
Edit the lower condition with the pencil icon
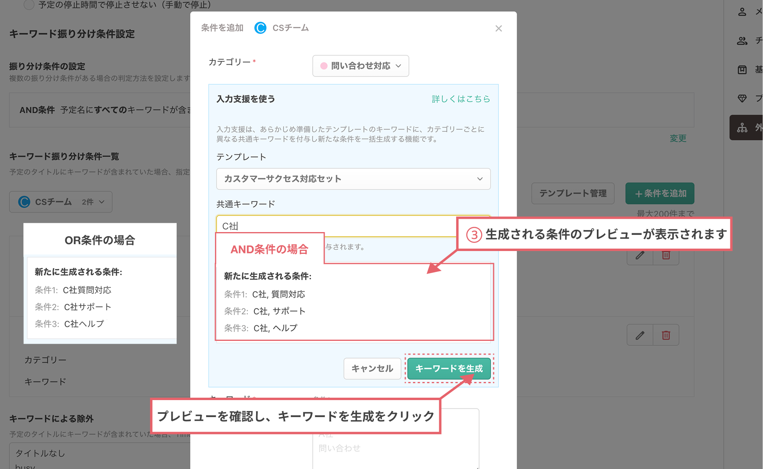point(639,334)
